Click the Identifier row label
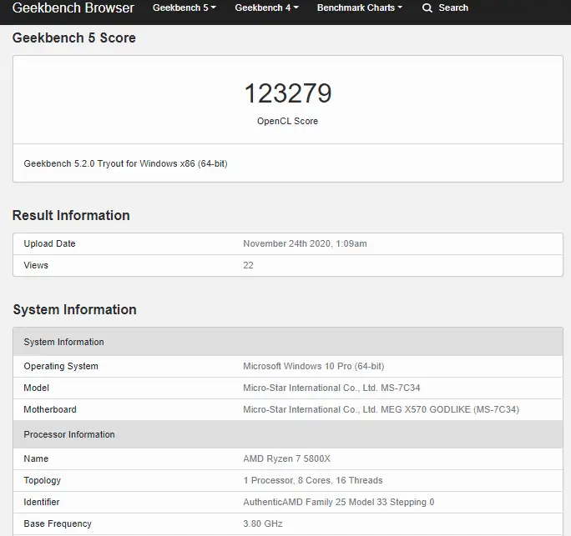571x536 pixels. [42, 502]
